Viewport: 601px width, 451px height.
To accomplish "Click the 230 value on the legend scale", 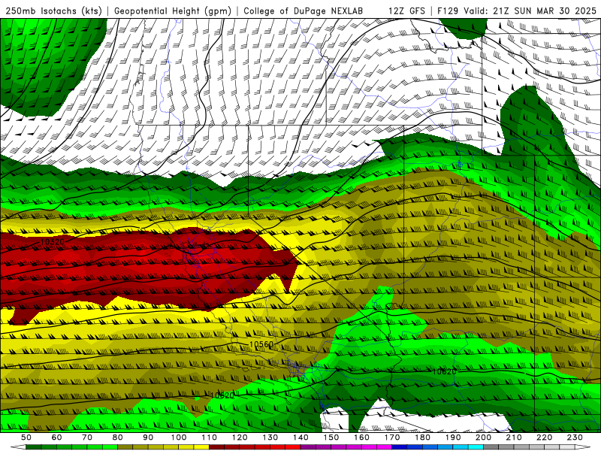I will click(x=575, y=437).
